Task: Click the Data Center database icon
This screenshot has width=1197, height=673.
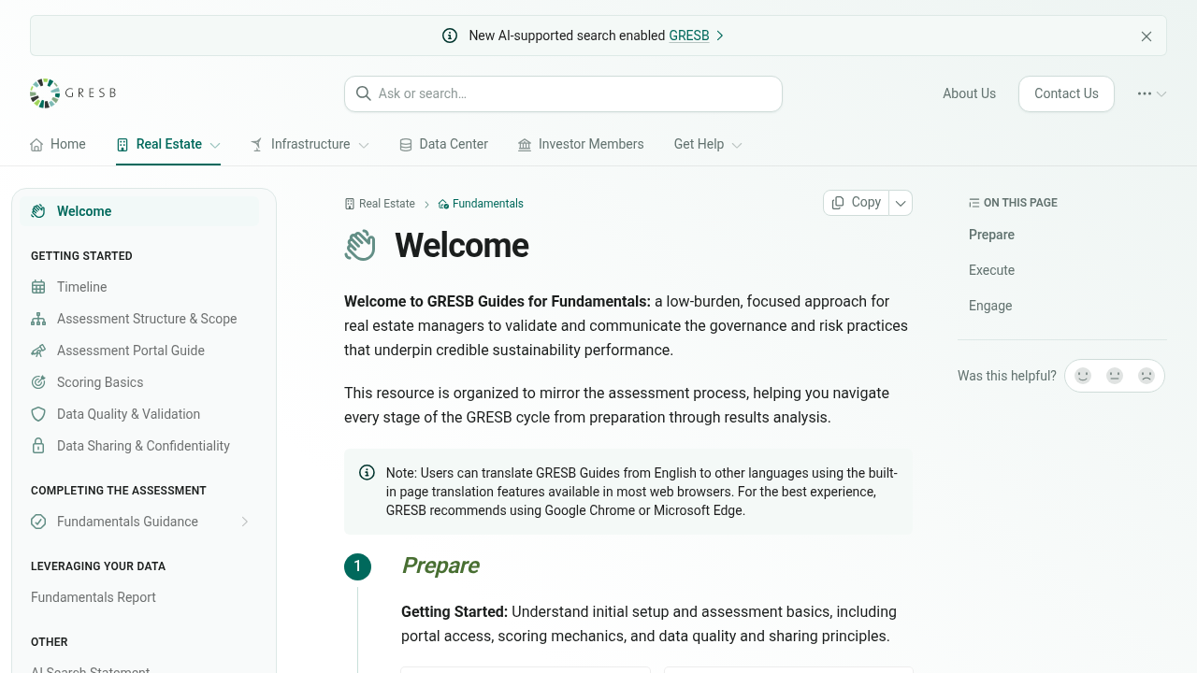Action: pyautogui.click(x=406, y=145)
